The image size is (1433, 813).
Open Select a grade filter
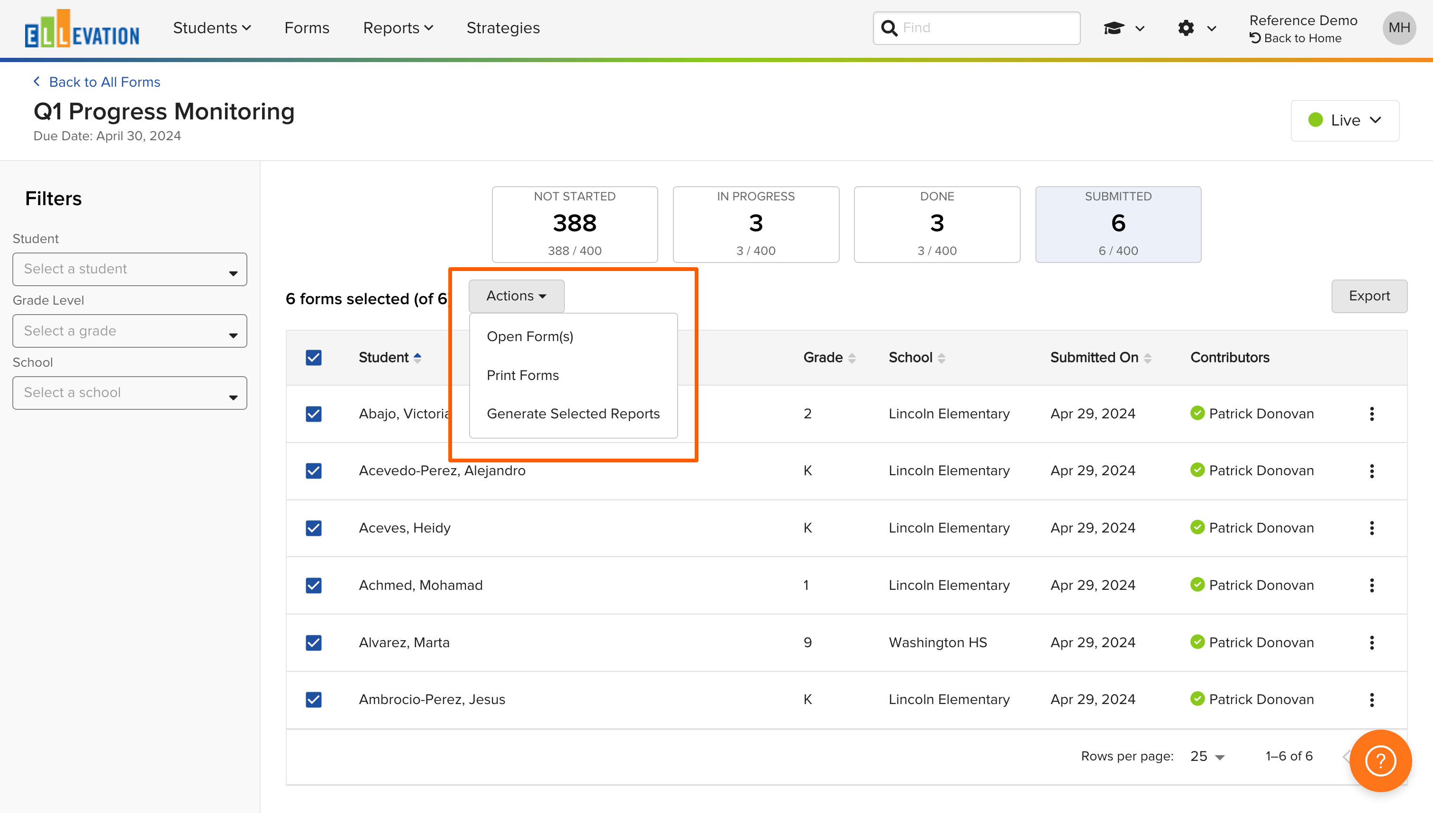point(129,331)
